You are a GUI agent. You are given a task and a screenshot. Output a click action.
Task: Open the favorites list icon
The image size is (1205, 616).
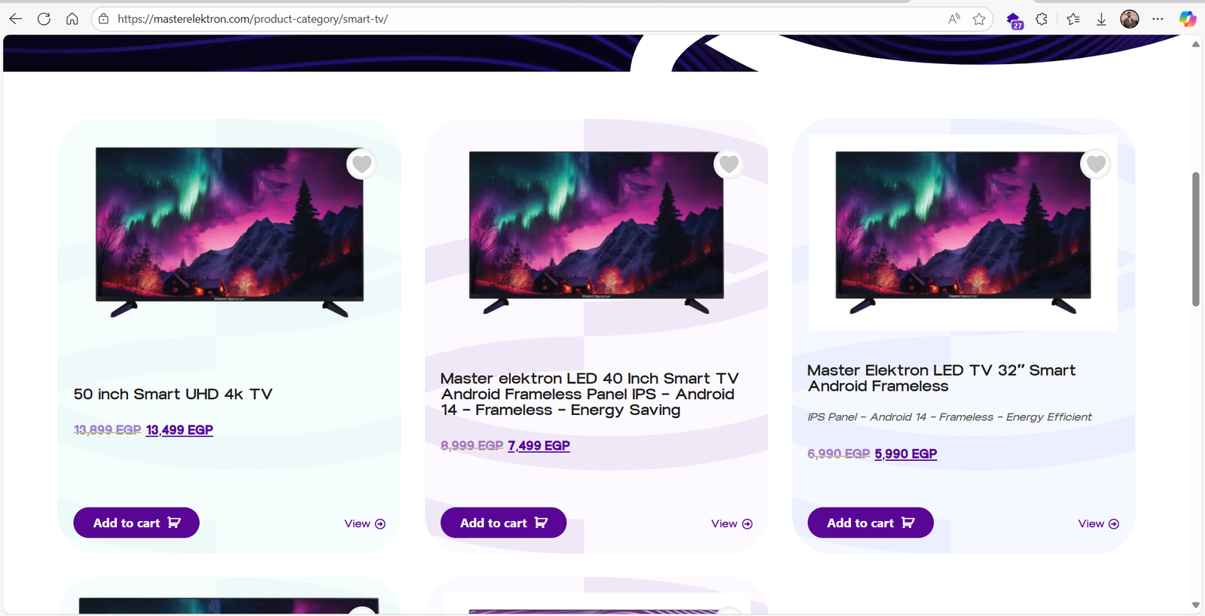click(1073, 19)
